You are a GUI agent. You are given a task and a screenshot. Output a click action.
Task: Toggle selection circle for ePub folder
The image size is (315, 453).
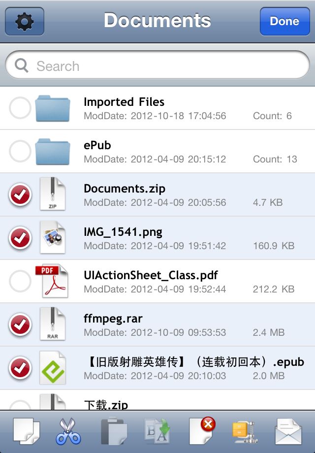click(20, 151)
